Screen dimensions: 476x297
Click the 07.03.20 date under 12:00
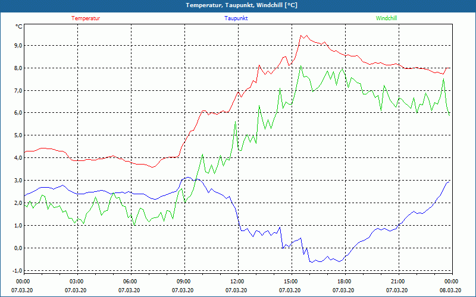[x=236, y=290]
